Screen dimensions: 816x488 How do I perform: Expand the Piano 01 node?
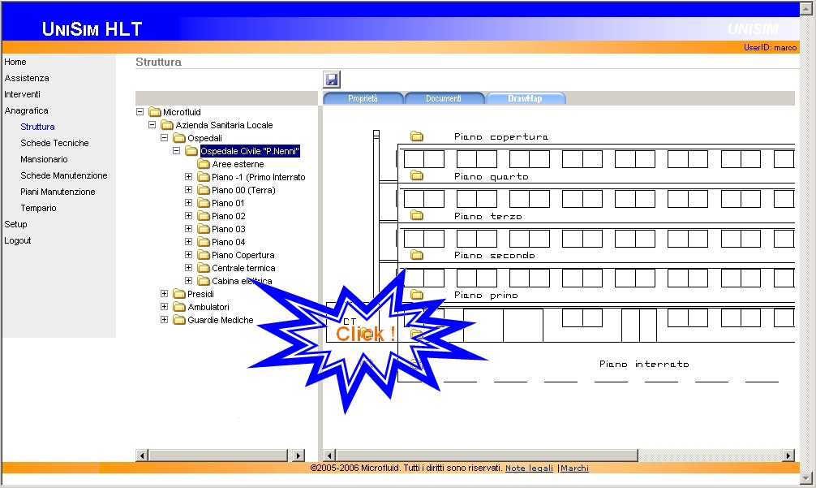(188, 203)
